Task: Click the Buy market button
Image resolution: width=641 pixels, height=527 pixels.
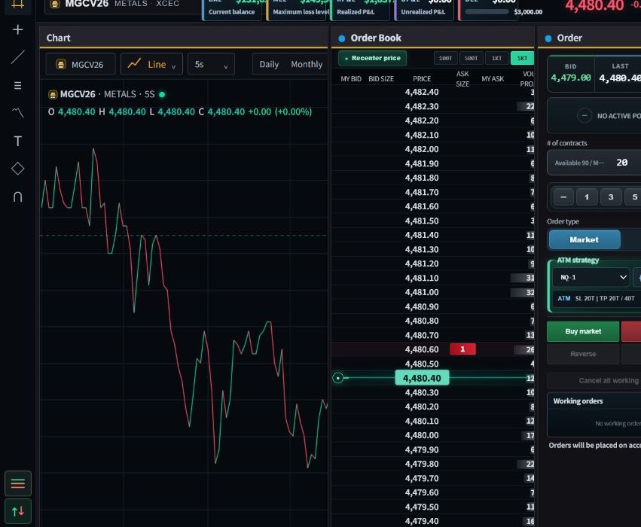Action: (583, 331)
